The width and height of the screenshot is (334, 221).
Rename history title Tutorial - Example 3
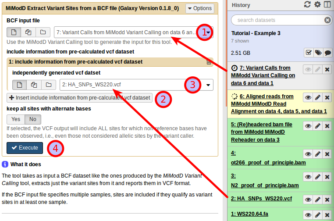click(x=256, y=33)
